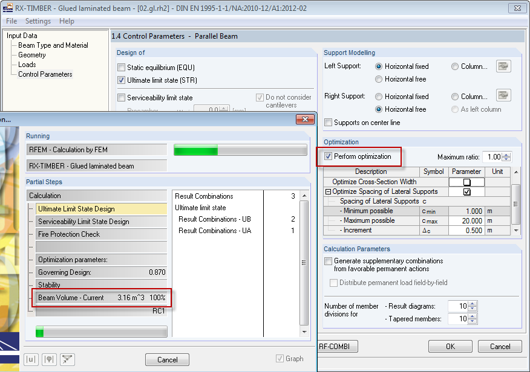Click optimization table scrollbar down arrow
Viewport: 530px width, 372px height.
pyautogui.click(x=516, y=230)
